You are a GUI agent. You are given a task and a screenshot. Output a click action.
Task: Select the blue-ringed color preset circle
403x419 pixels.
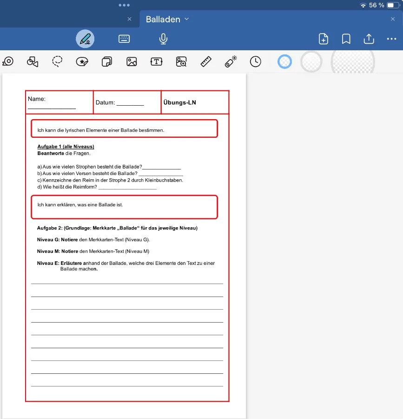(284, 61)
